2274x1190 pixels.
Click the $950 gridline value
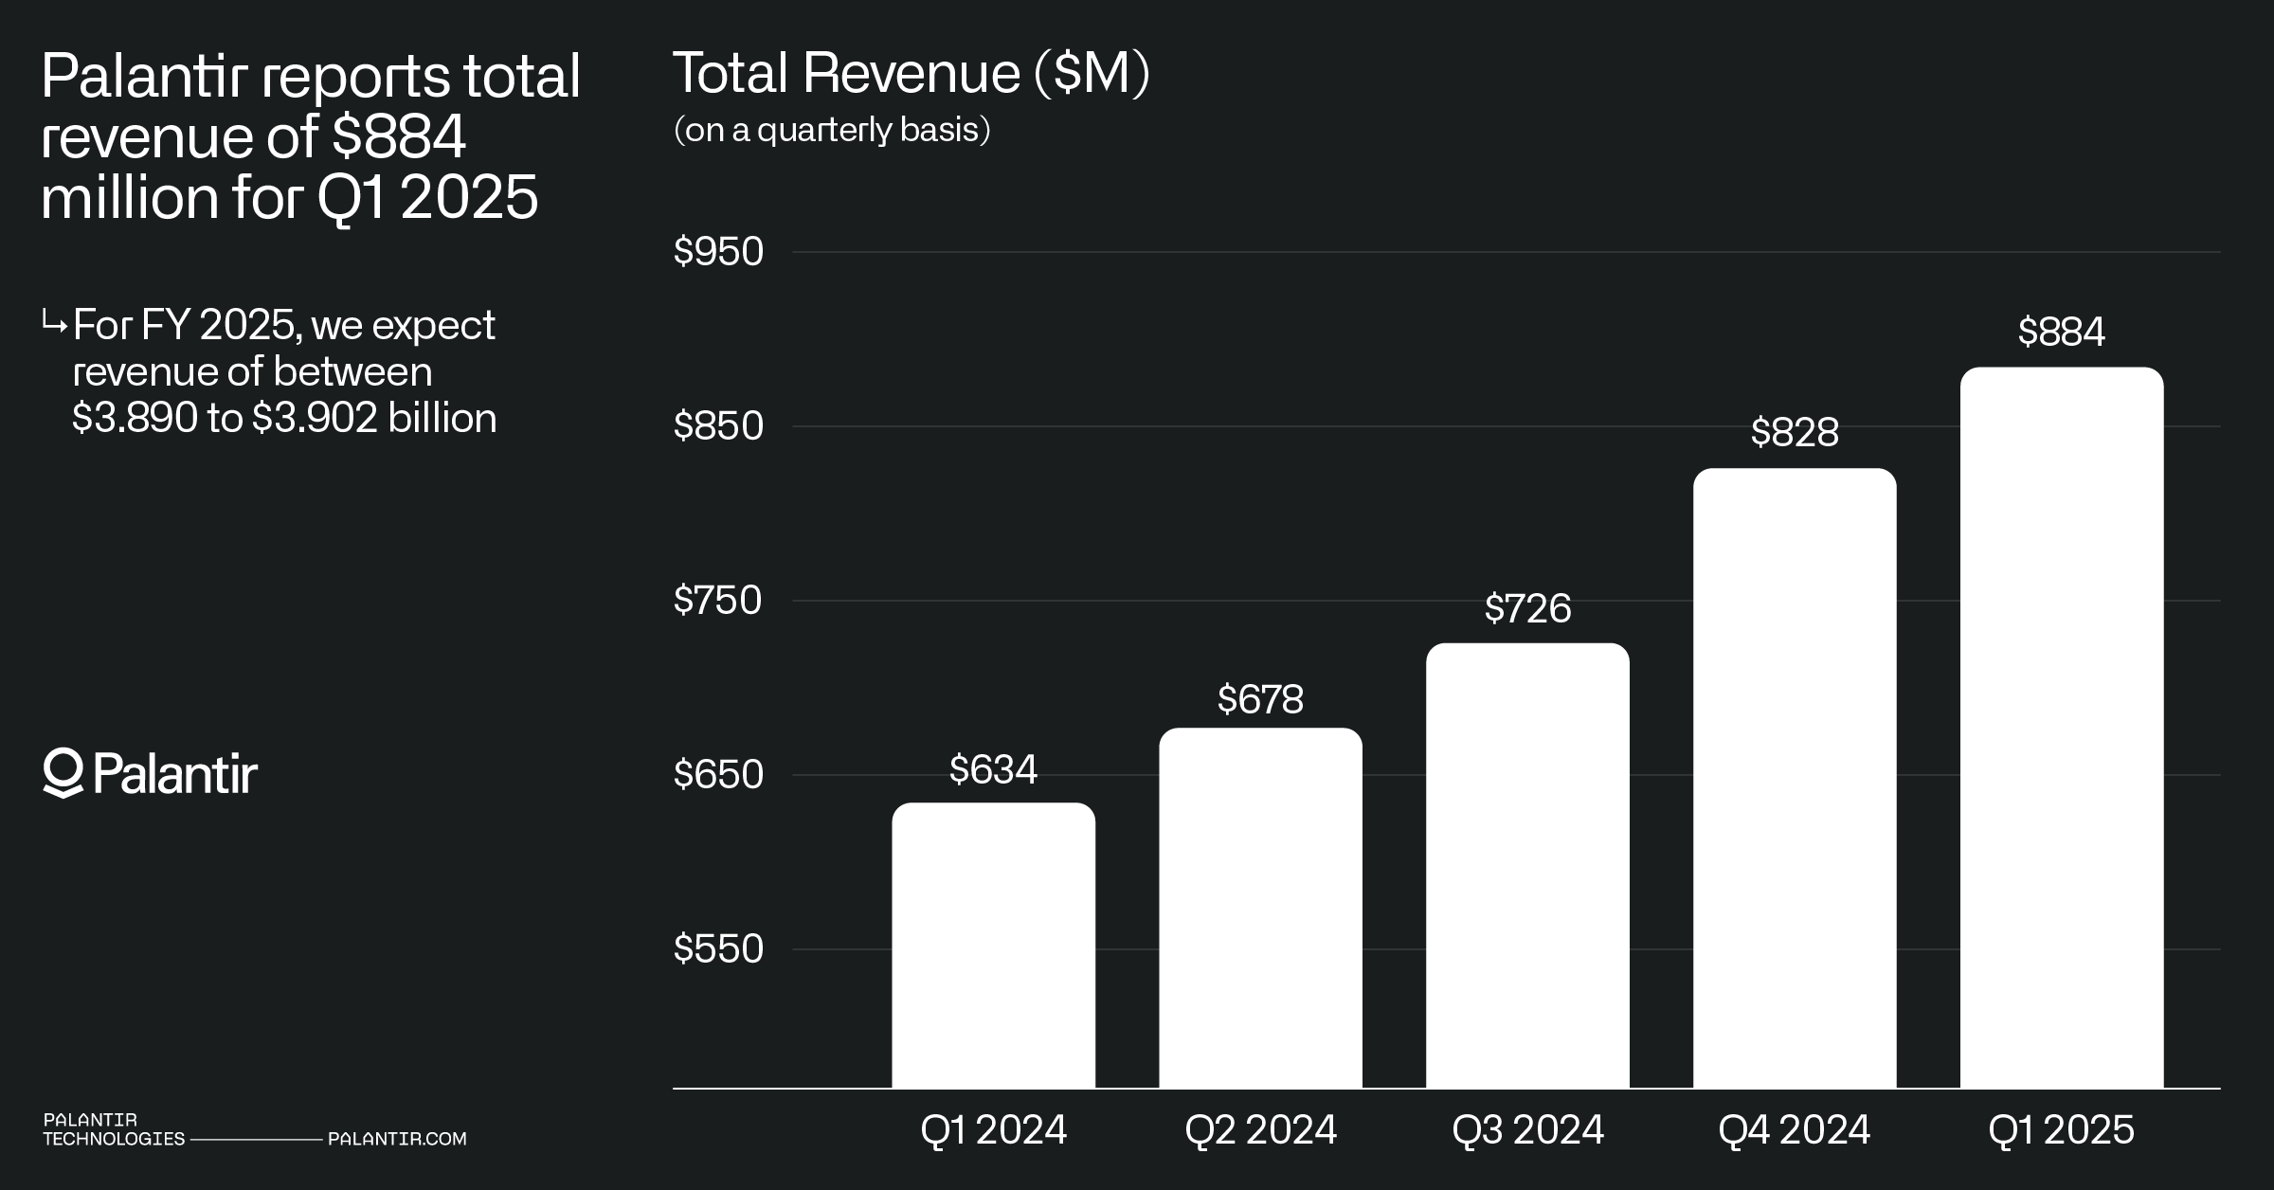coord(717,250)
